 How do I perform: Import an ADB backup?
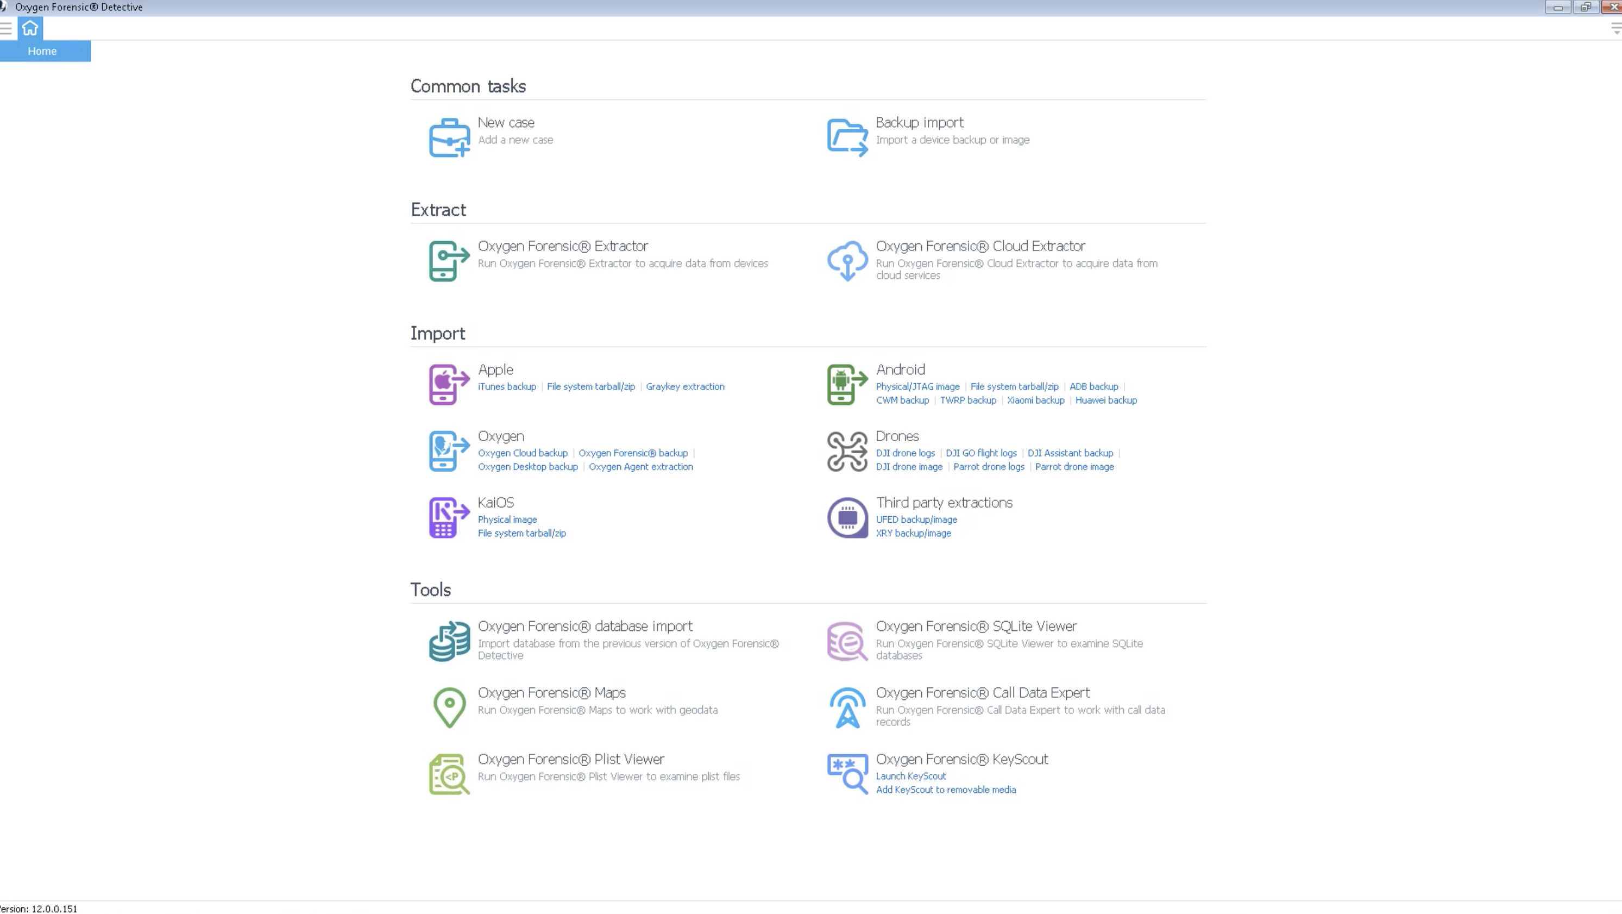(x=1093, y=387)
